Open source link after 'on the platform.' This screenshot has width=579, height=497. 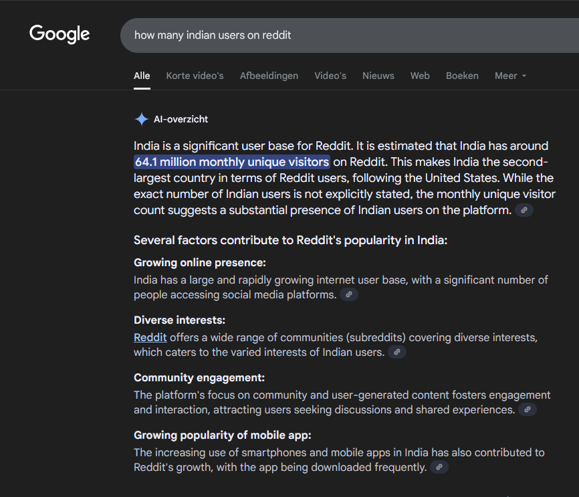(x=524, y=210)
